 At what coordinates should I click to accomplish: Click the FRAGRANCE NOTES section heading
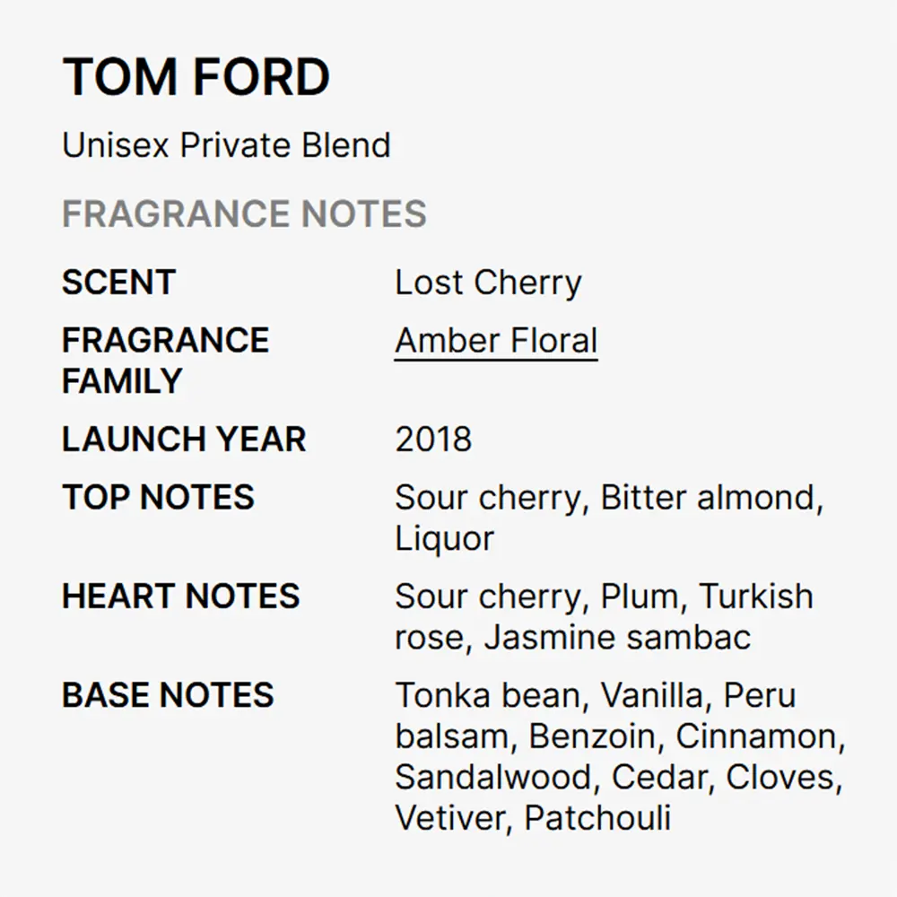(244, 213)
